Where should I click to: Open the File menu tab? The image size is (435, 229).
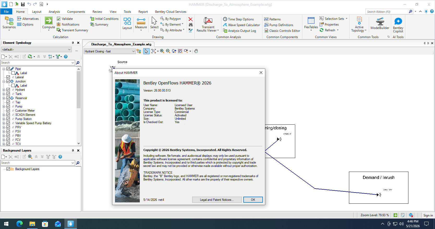point(6,11)
